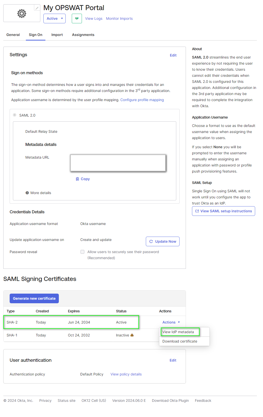The height and width of the screenshot is (417, 263).
Task: Click the warning icon beside Inactive status
Action: pyautogui.click(x=132, y=335)
